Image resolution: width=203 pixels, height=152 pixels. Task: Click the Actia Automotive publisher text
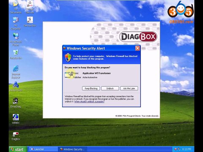tap(90, 77)
